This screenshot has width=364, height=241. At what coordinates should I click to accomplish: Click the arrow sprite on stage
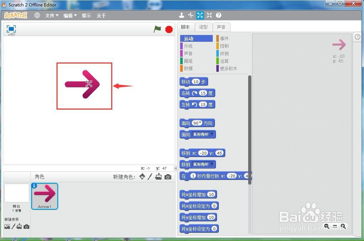pos(82,84)
